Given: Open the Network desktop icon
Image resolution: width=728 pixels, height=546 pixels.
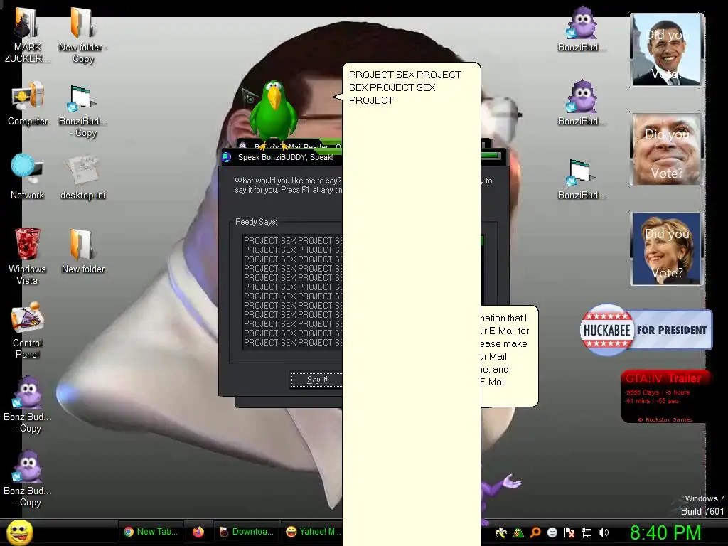Looking at the screenshot, I should (27, 176).
